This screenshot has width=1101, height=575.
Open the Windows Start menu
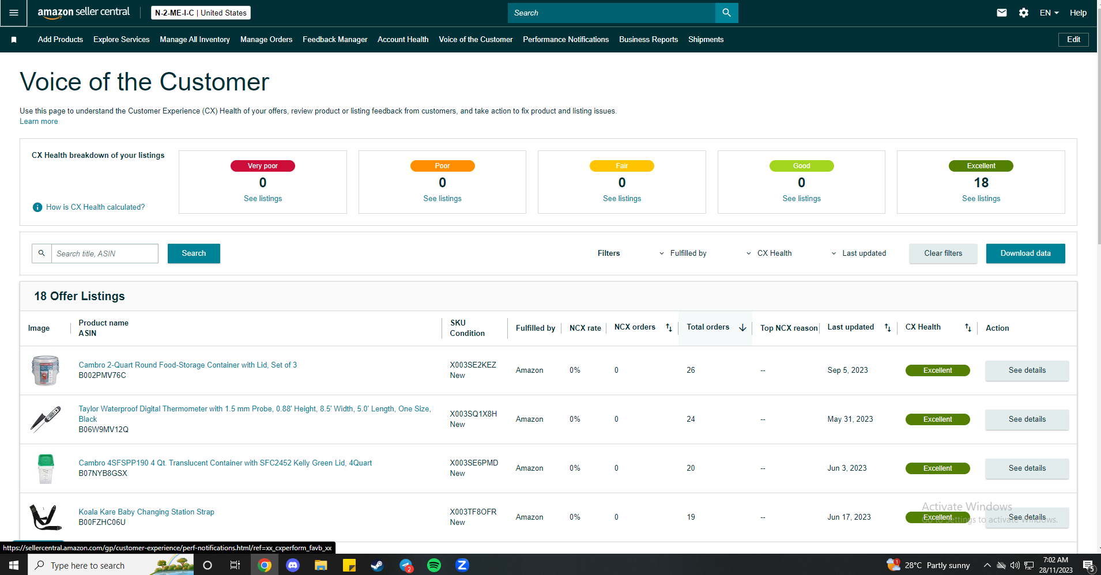[x=14, y=565]
